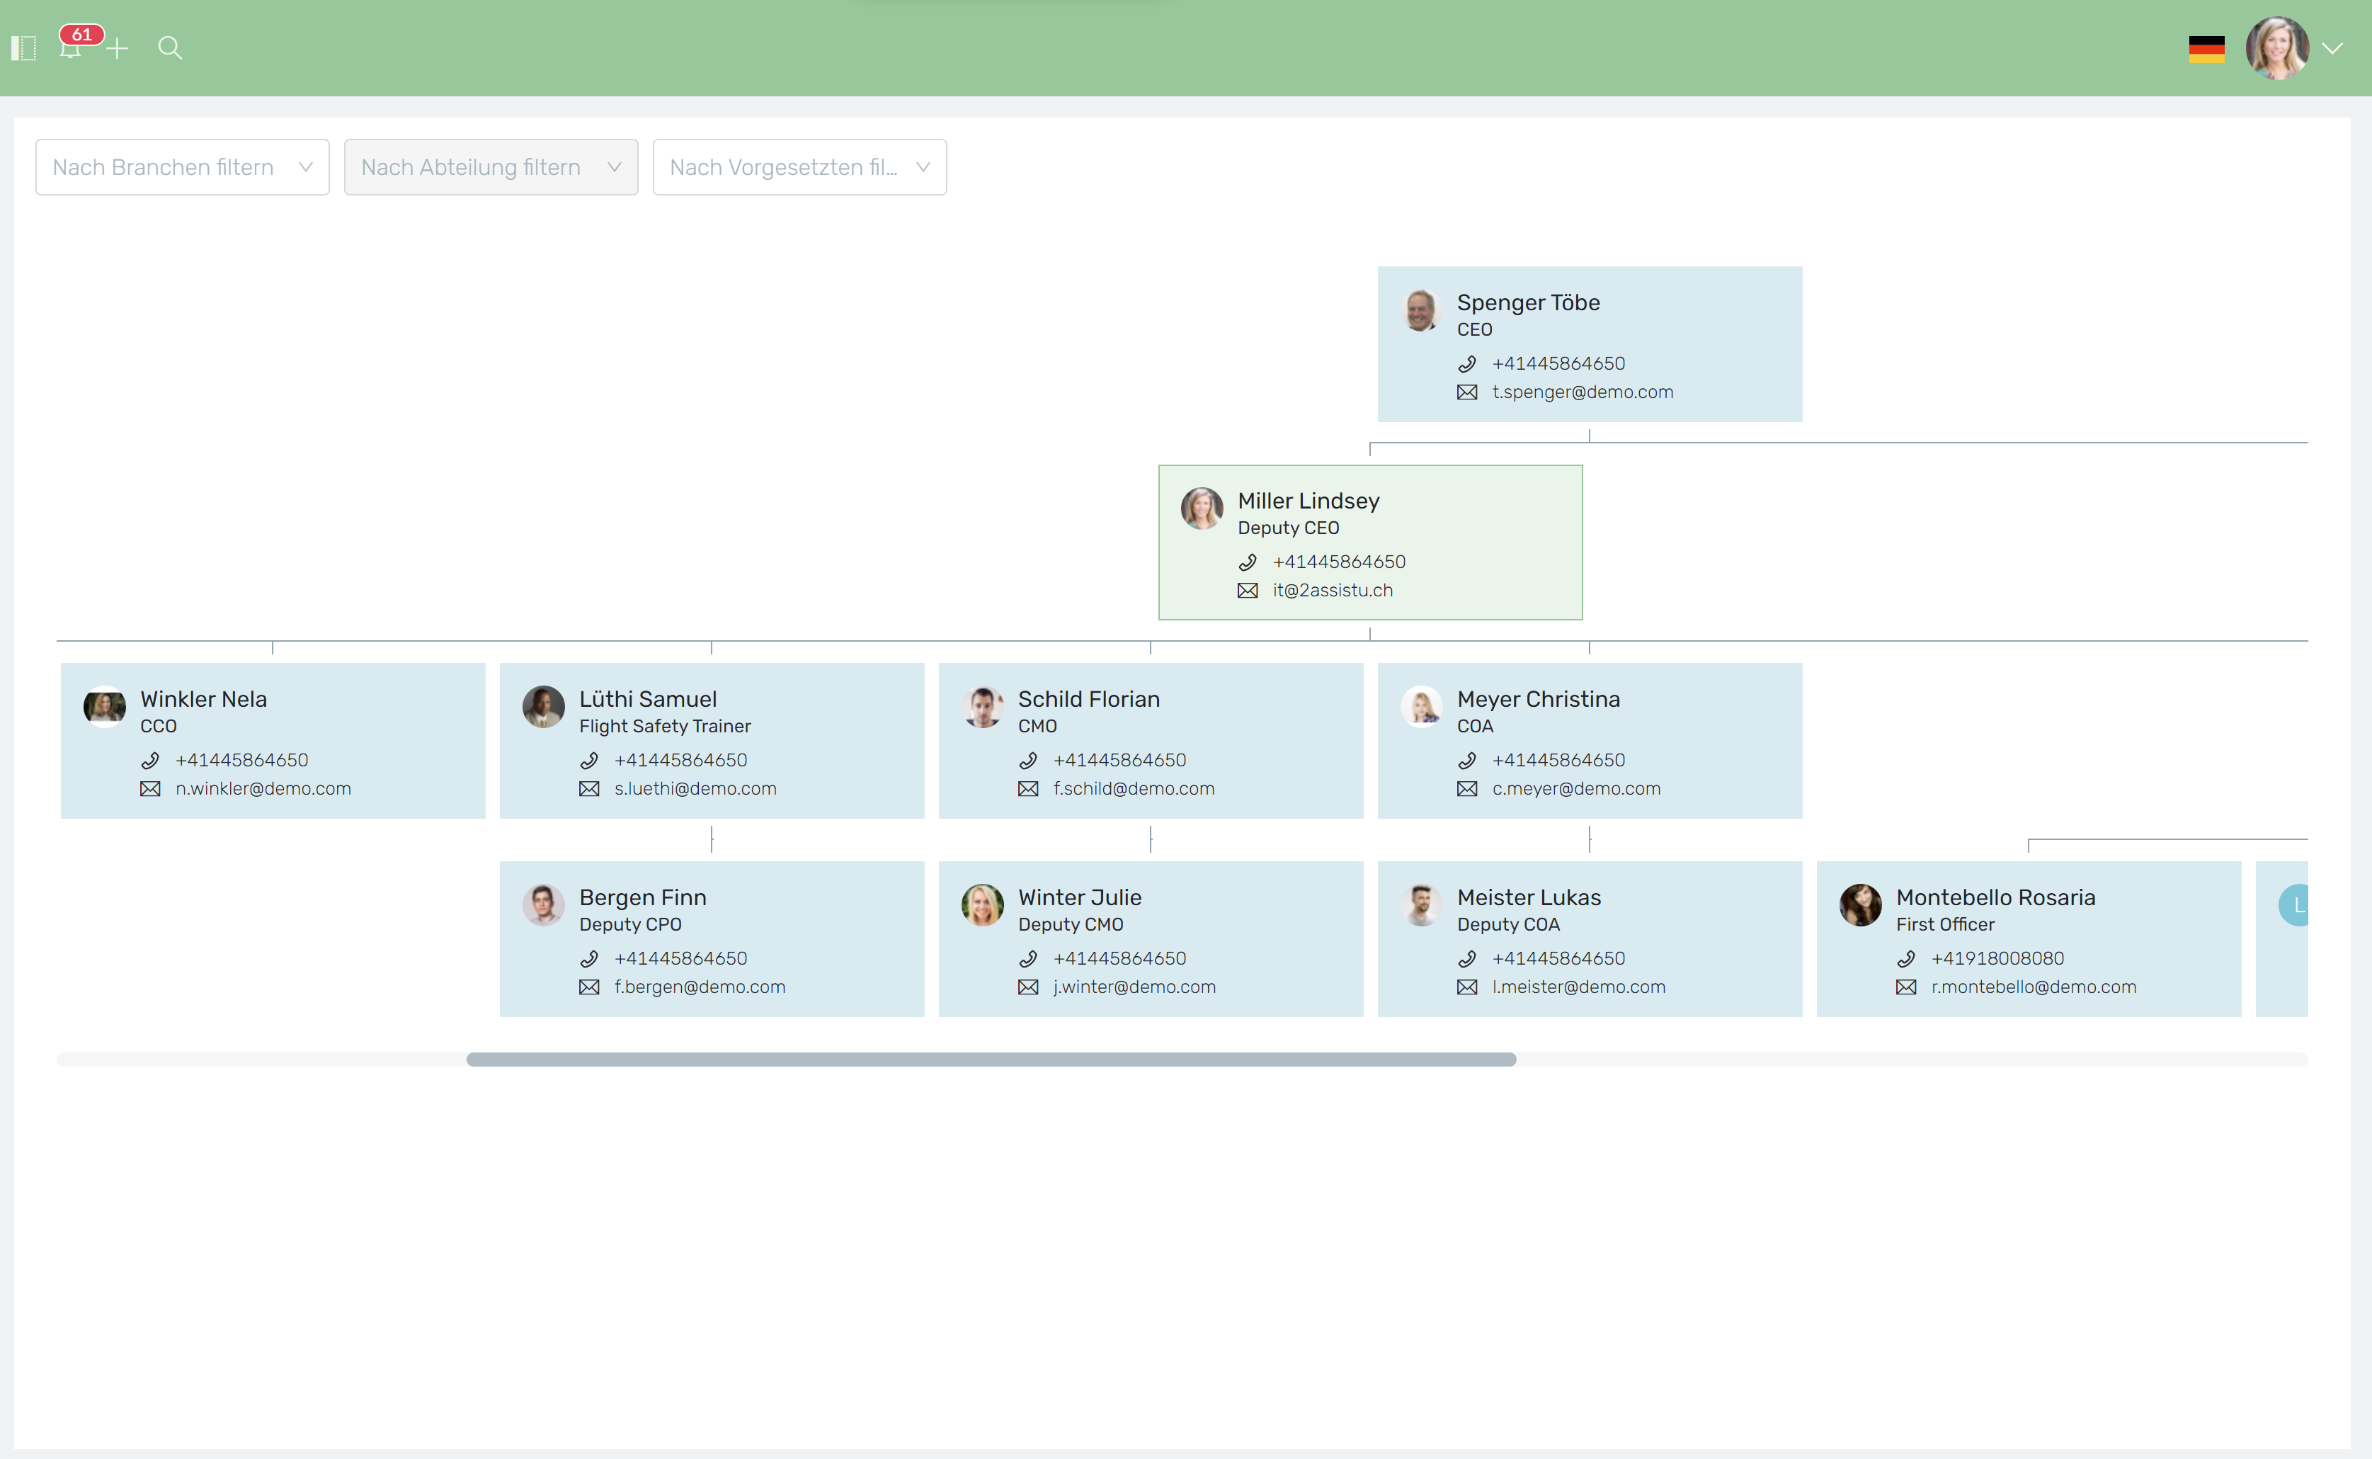Viewport: 2372px width, 1459px height.
Task: Click phone icon on Montebello Rosaria card
Action: pyautogui.click(x=1905, y=959)
